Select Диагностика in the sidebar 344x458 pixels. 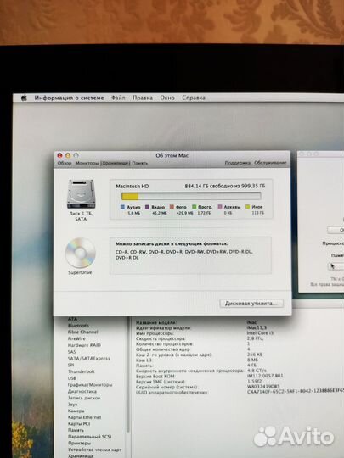coord(82,391)
